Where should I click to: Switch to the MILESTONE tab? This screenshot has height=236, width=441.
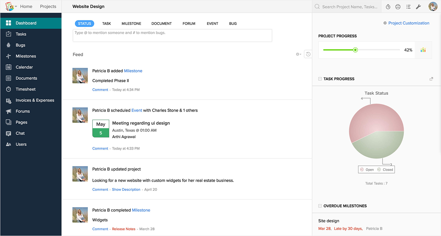click(131, 24)
